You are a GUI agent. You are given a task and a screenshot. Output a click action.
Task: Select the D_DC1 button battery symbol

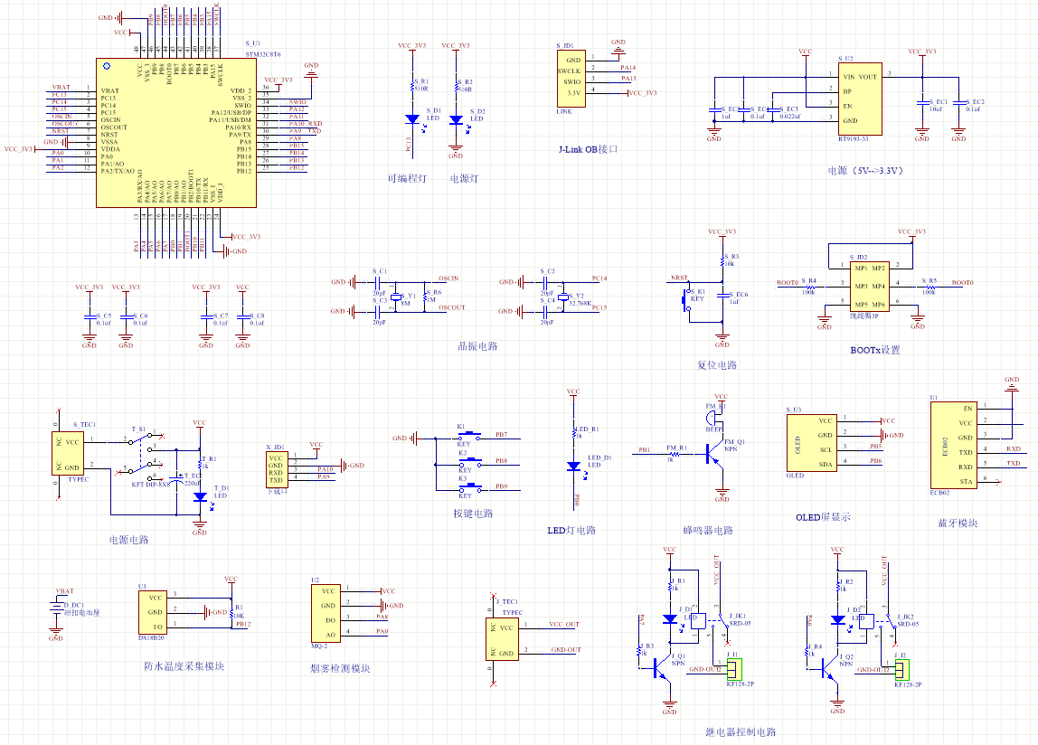coord(56,612)
